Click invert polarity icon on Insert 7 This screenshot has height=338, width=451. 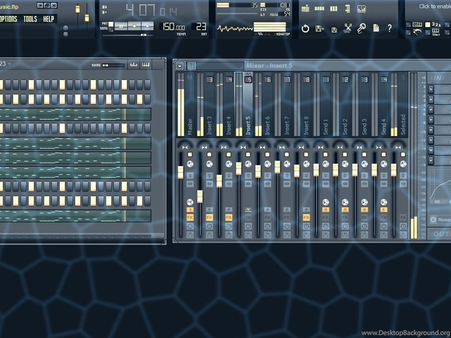pyautogui.click(x=287, y=175)
